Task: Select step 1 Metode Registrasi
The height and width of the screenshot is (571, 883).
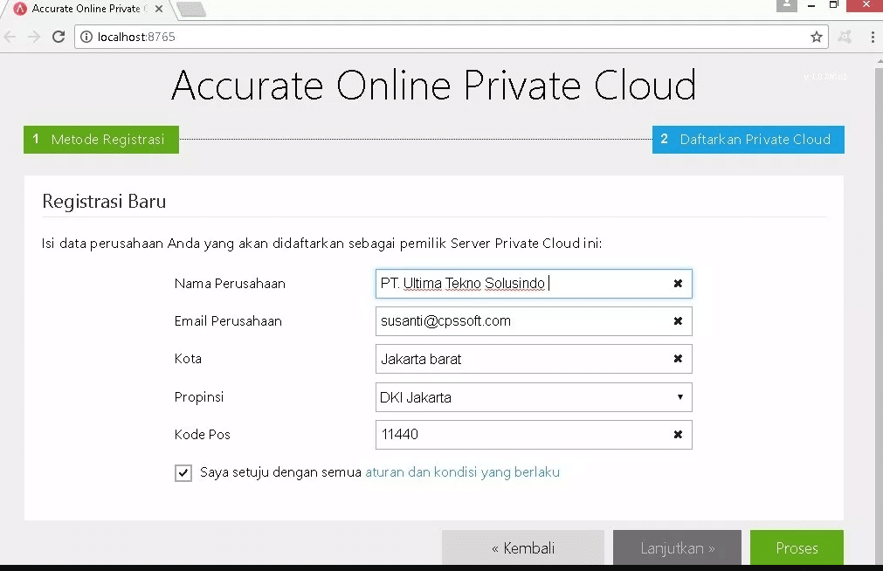Action: coord(100,139)
